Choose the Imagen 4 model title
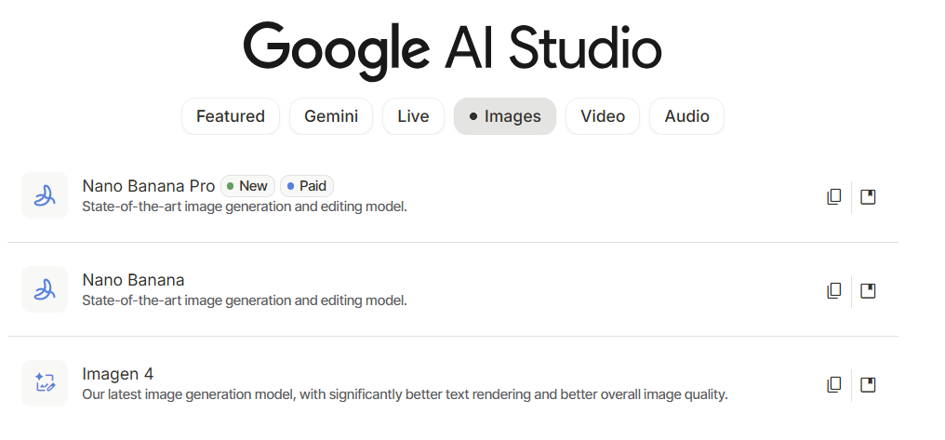This screenshot has width=945, height=440. 117,374
